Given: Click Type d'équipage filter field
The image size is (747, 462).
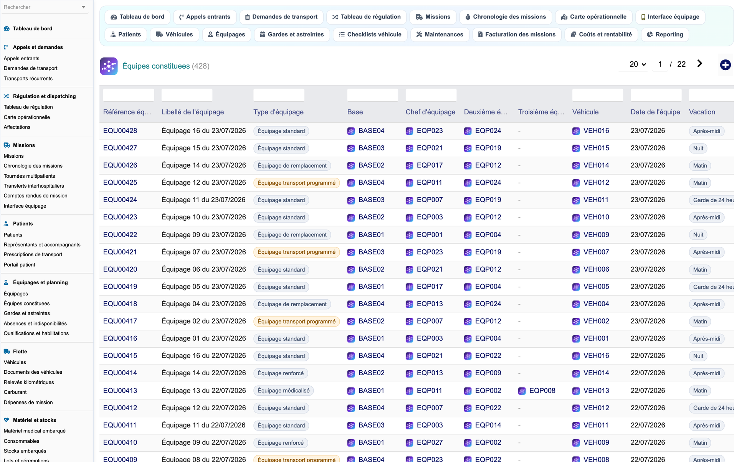Looking at the screenshot, I should click(x=279, y=95).
